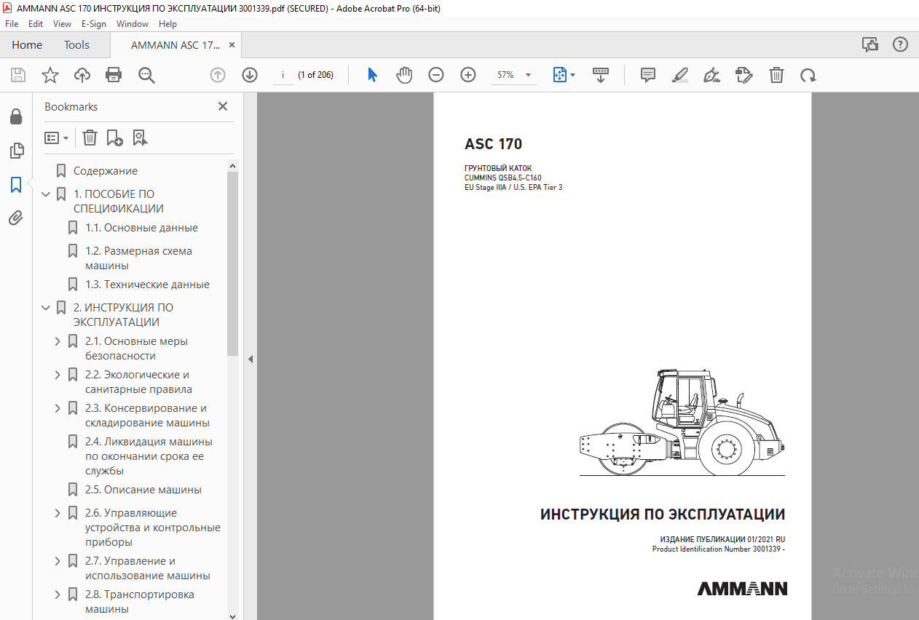Open bookmark 1.1. Основные данные

coord(141,228)
